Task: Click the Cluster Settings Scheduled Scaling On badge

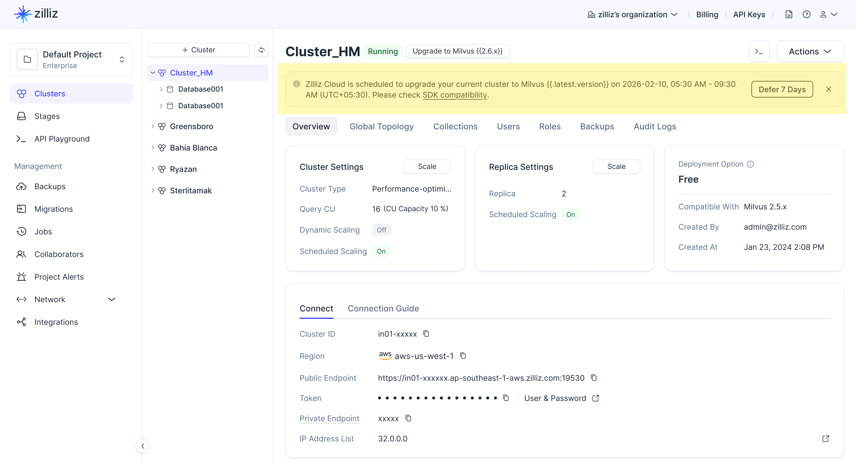Action: click(x=381, y=251)
